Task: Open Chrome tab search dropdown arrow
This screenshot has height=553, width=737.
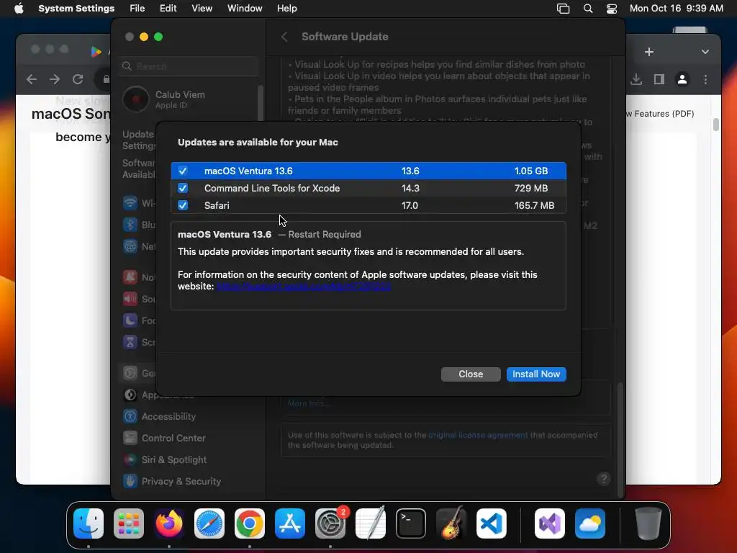Action: tap(705, 52)
